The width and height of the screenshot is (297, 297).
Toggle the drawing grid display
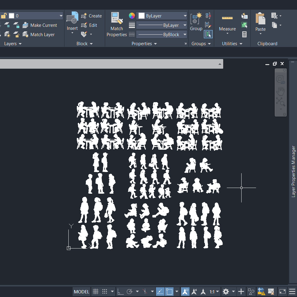point(95,292)
